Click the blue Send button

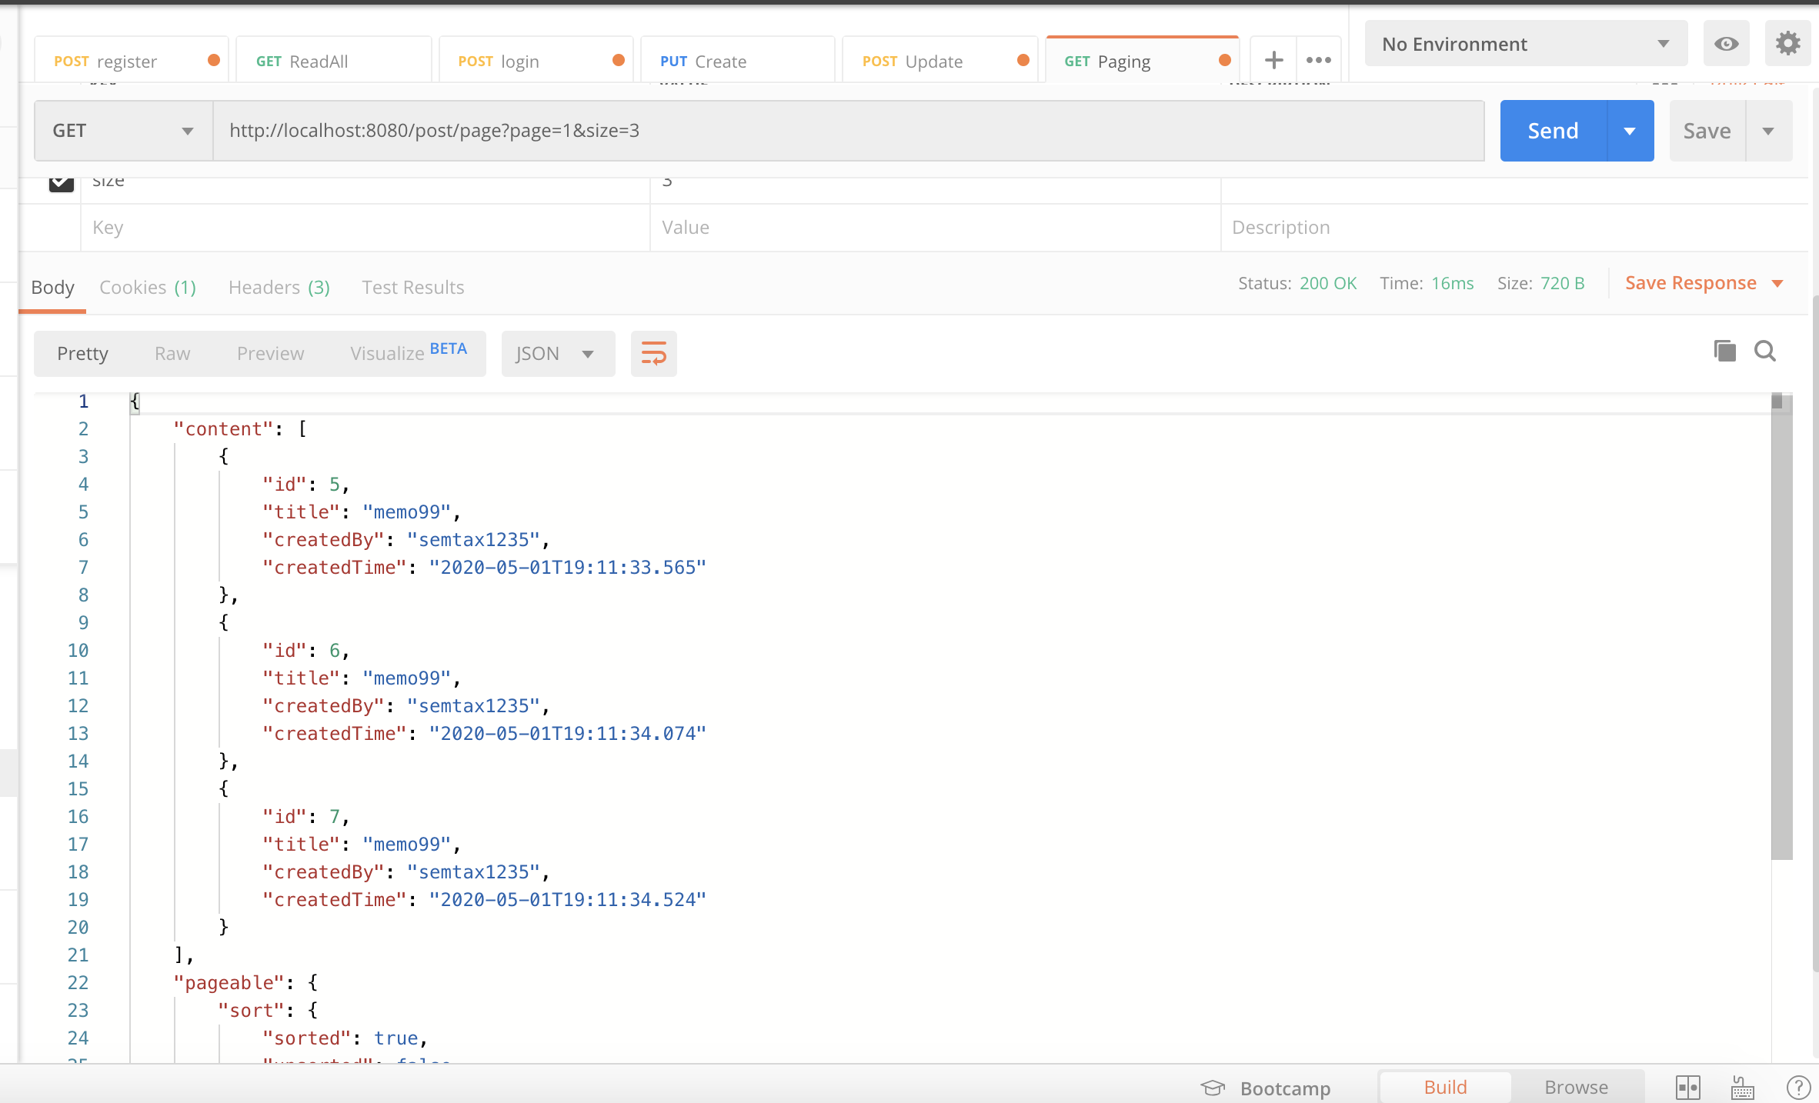coord(1553,131)
